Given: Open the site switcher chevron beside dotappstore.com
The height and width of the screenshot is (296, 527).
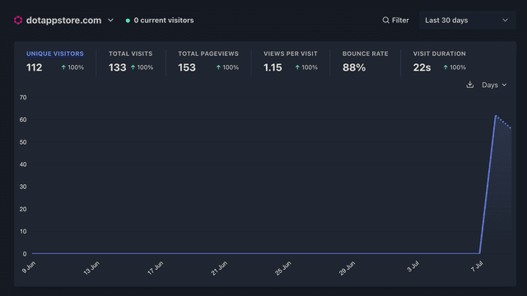Looking at the screenshot, I should click(x=110, y=20).
